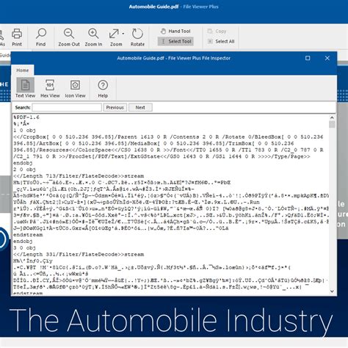The height and width of the screenshot is (348, 348).
Task: Switch to Text View in File Inspector
Action: tap(25, 88)
